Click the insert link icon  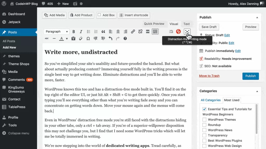coord(133,32)
